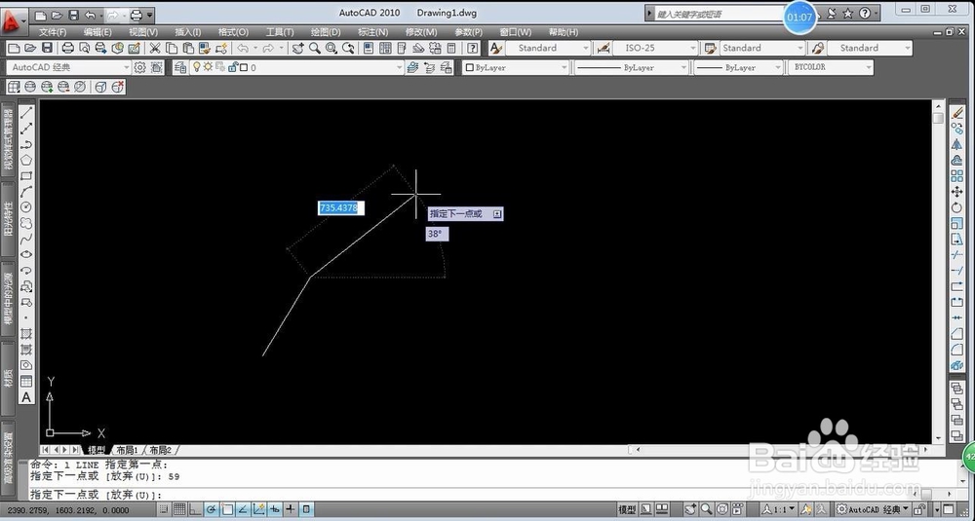Open QuickCalc calculator icon
Screen dimensions: 975x521
point(451,48)
